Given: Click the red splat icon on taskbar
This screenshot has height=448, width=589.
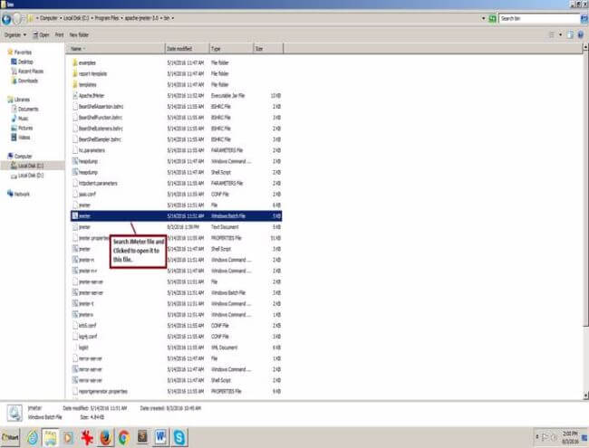Looking at the screenshot, I should 87,437.
